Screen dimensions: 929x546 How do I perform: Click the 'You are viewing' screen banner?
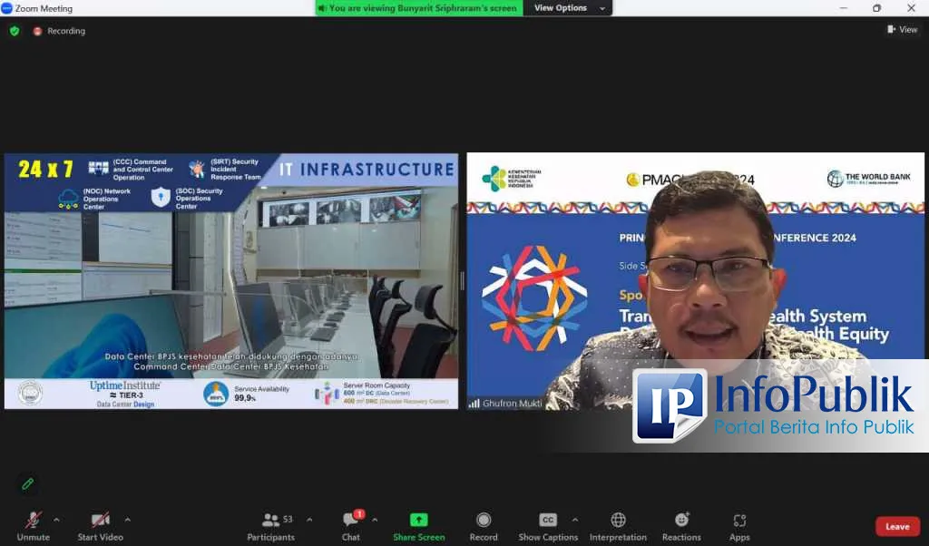[419, 7]
